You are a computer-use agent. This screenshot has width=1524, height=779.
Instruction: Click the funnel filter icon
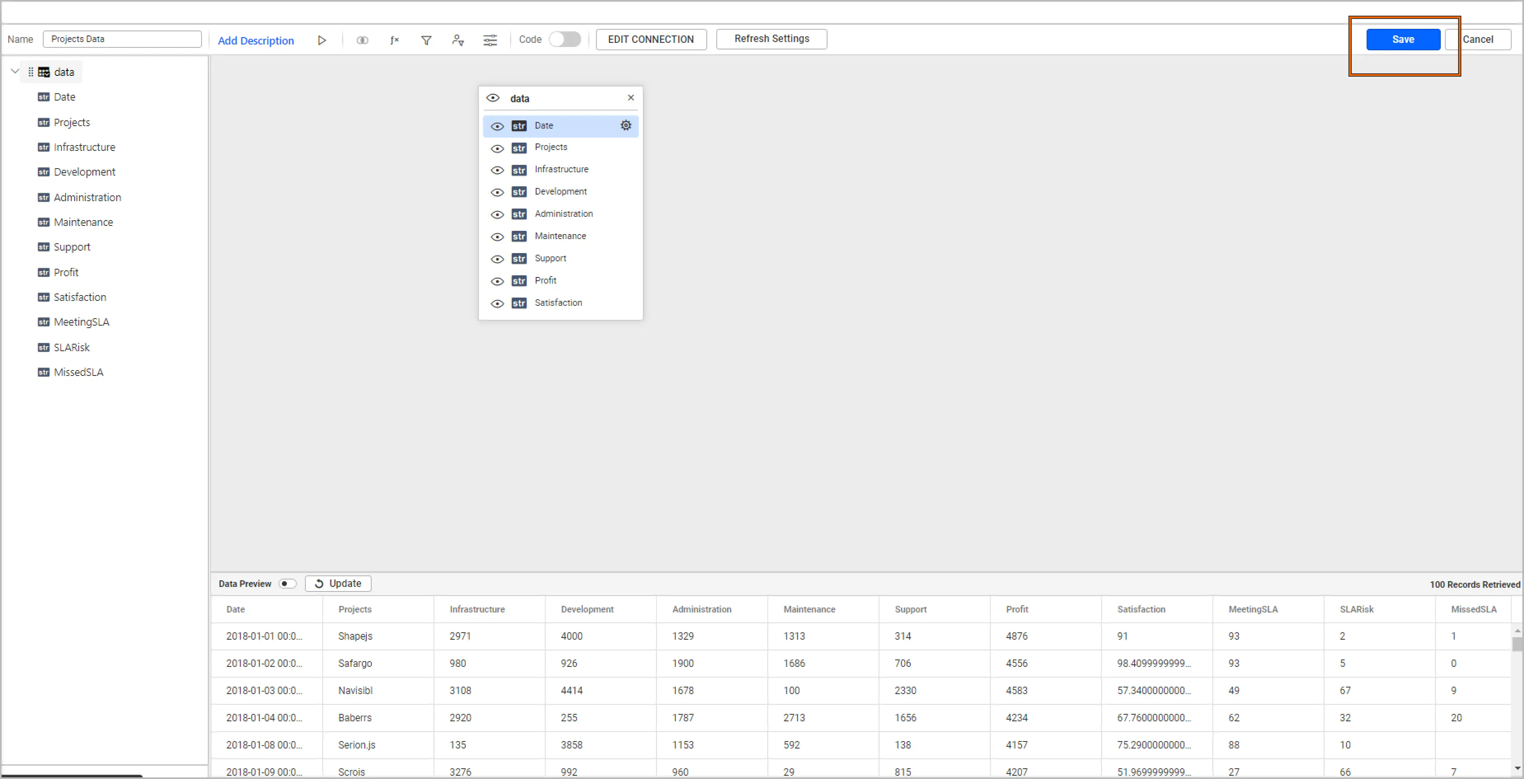pos(426,40)
